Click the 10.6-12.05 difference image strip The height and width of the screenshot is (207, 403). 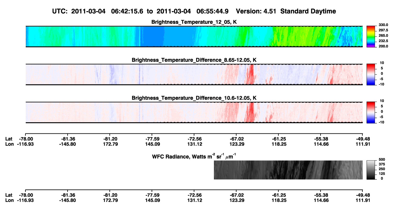tap(194, 112)
